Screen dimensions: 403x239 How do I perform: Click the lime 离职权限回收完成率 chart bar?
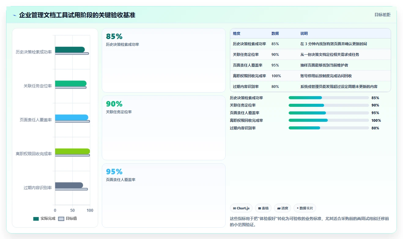72,151
